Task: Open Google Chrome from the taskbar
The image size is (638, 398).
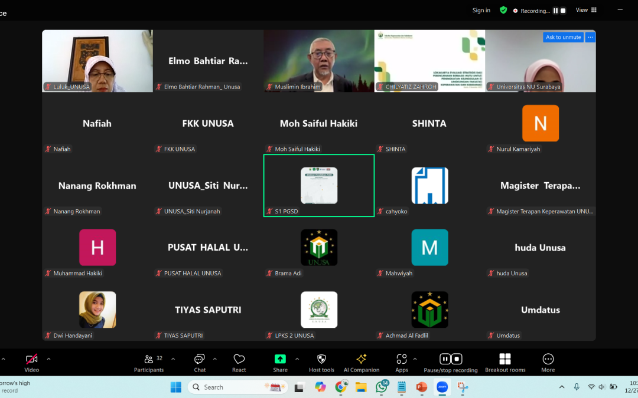Action: point(341,387)
